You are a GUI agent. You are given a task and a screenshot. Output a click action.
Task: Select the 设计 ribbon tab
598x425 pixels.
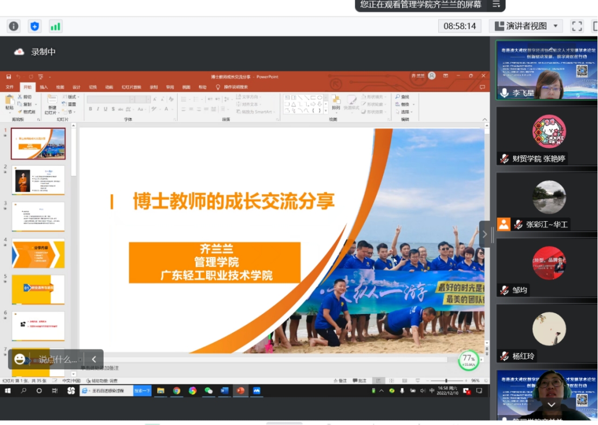point(77,87)
